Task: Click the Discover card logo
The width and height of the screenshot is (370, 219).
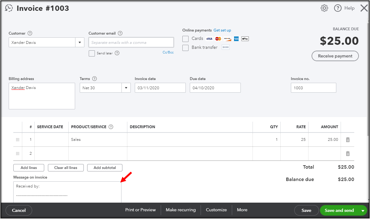Action: [x=227, y=39]
